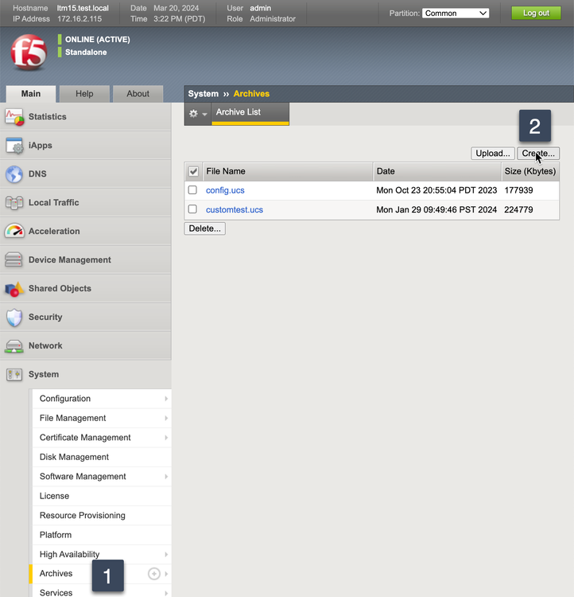Click the plus icon beside Archives
The width and height of the screenshot is (574, 597).
[x=153, y=574]
